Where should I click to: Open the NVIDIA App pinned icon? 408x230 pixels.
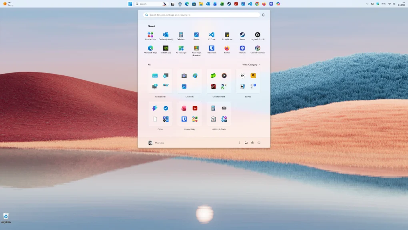point(166,49)
